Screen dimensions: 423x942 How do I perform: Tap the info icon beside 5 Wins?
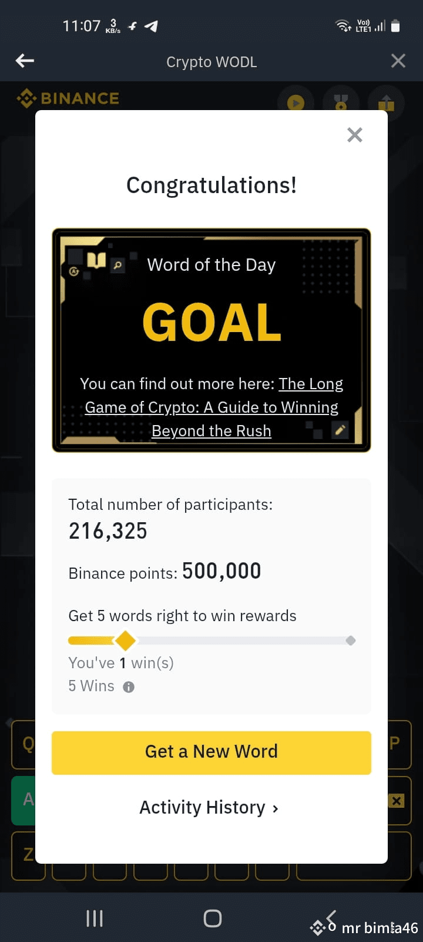point(129,686)
